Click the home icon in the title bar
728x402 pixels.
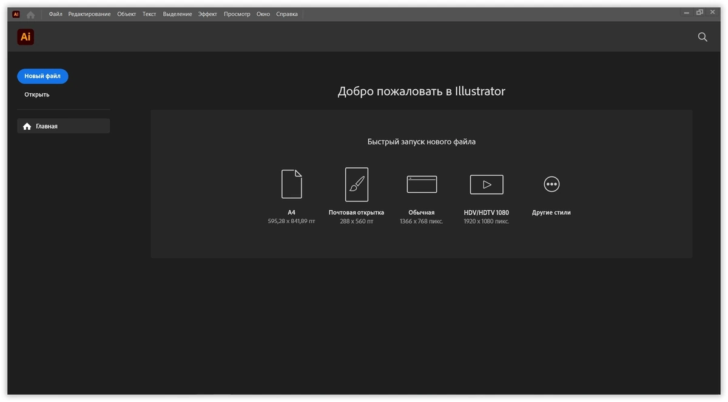(30, 15)
